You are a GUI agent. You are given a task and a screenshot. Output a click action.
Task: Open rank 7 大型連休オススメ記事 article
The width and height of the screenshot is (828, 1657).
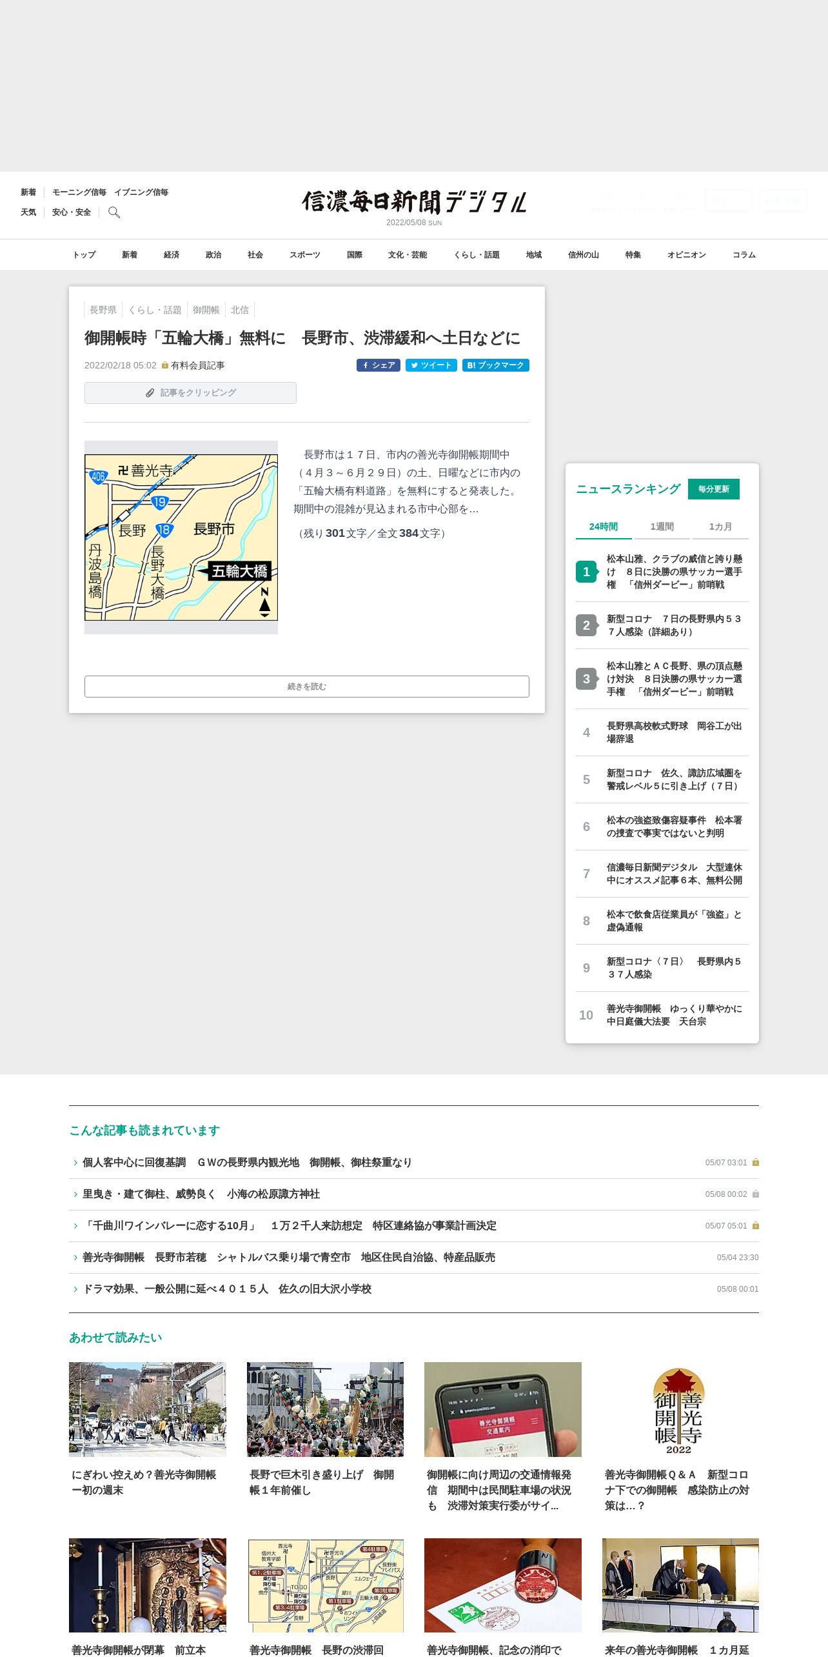[662, 874]
